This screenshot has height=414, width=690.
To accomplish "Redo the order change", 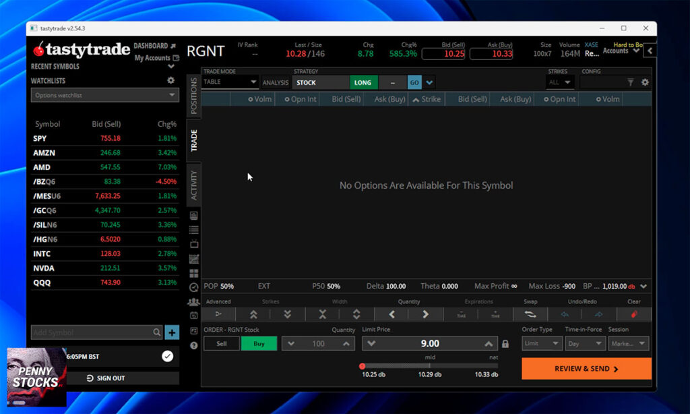I will [x=598, y=314].
